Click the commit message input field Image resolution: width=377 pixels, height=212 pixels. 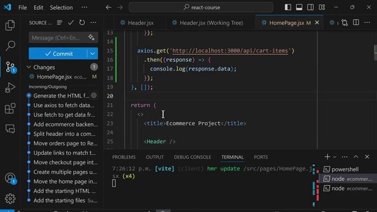pos(58,38)
